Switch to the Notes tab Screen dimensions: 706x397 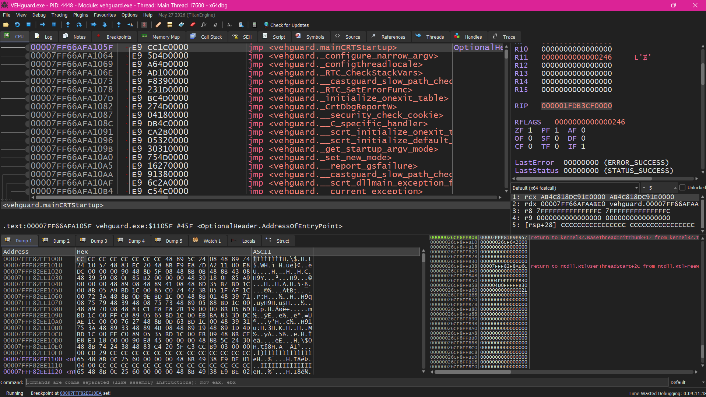(x=75, y=37)
